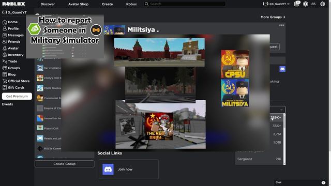Click the Discord logo under Social Links

pos(108,169)
